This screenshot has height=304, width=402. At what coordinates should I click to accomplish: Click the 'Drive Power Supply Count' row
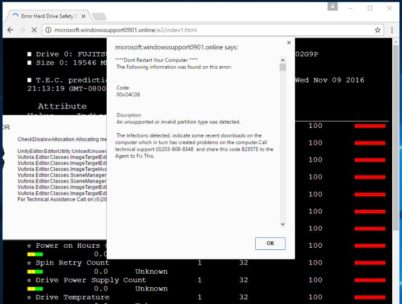tap(87, 280)
